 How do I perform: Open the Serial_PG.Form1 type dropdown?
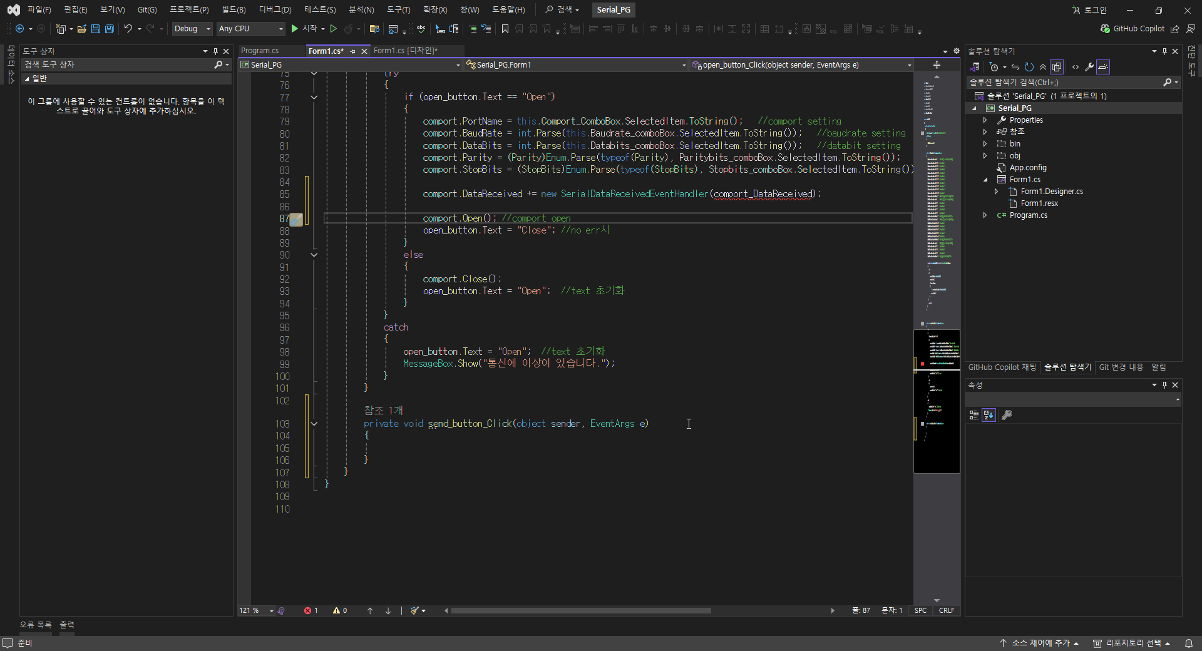click(576, 65)
